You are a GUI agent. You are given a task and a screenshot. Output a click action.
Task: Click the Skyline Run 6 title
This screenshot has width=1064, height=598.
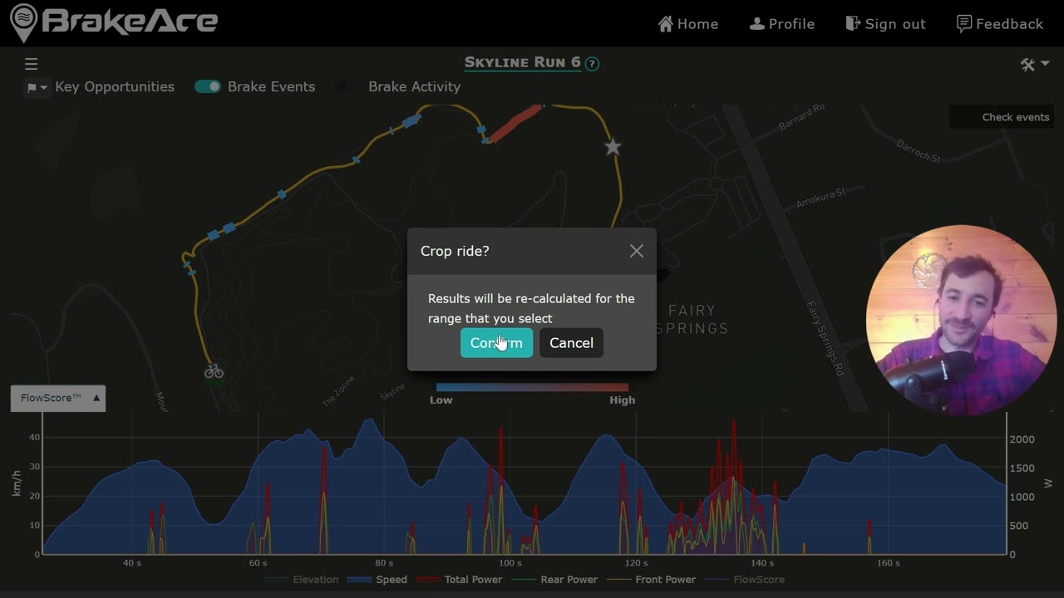click(x=522, y=62)
